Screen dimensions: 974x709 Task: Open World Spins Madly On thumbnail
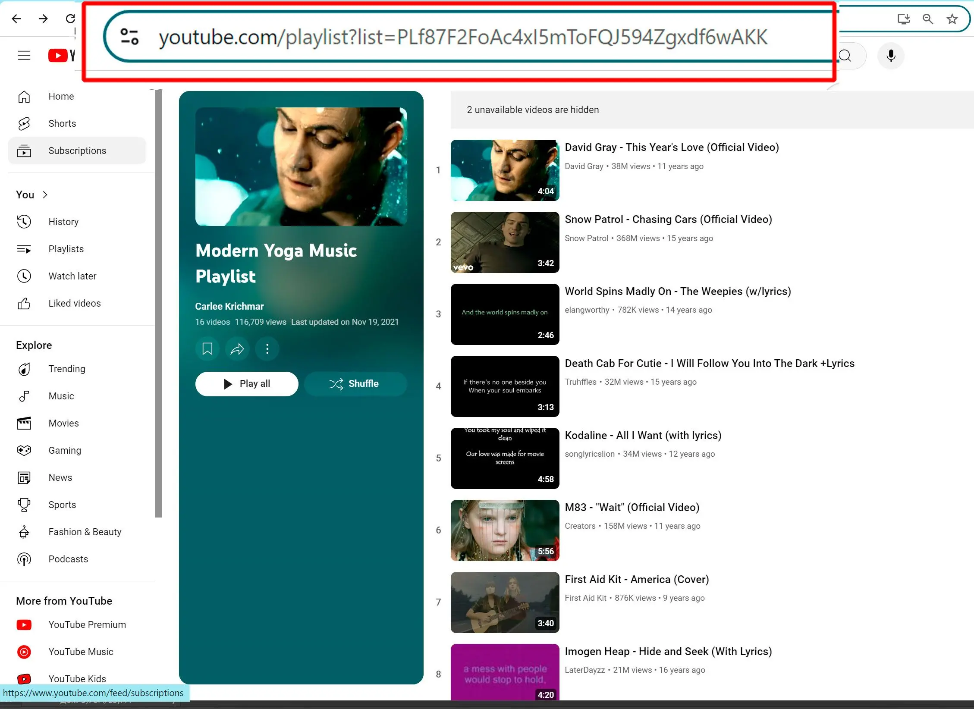click(505, 314)
